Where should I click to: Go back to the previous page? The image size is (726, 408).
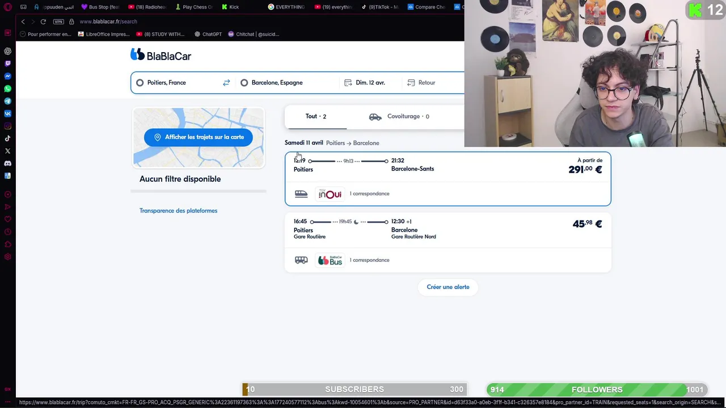point(23,22)
